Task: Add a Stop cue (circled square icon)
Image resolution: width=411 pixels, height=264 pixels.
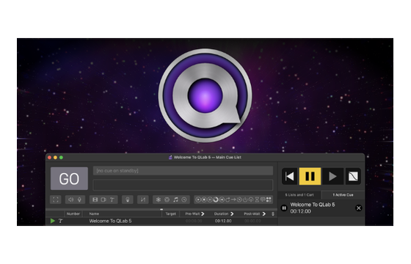Action: pos(204,199)
